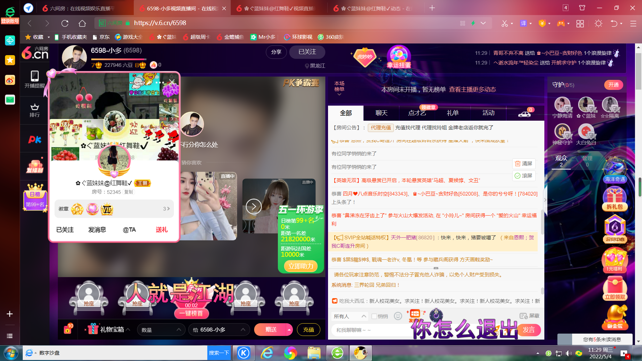Switch to the 礼单 tab
The height and width of the screenshot is (361, 642).
(452, 113)
